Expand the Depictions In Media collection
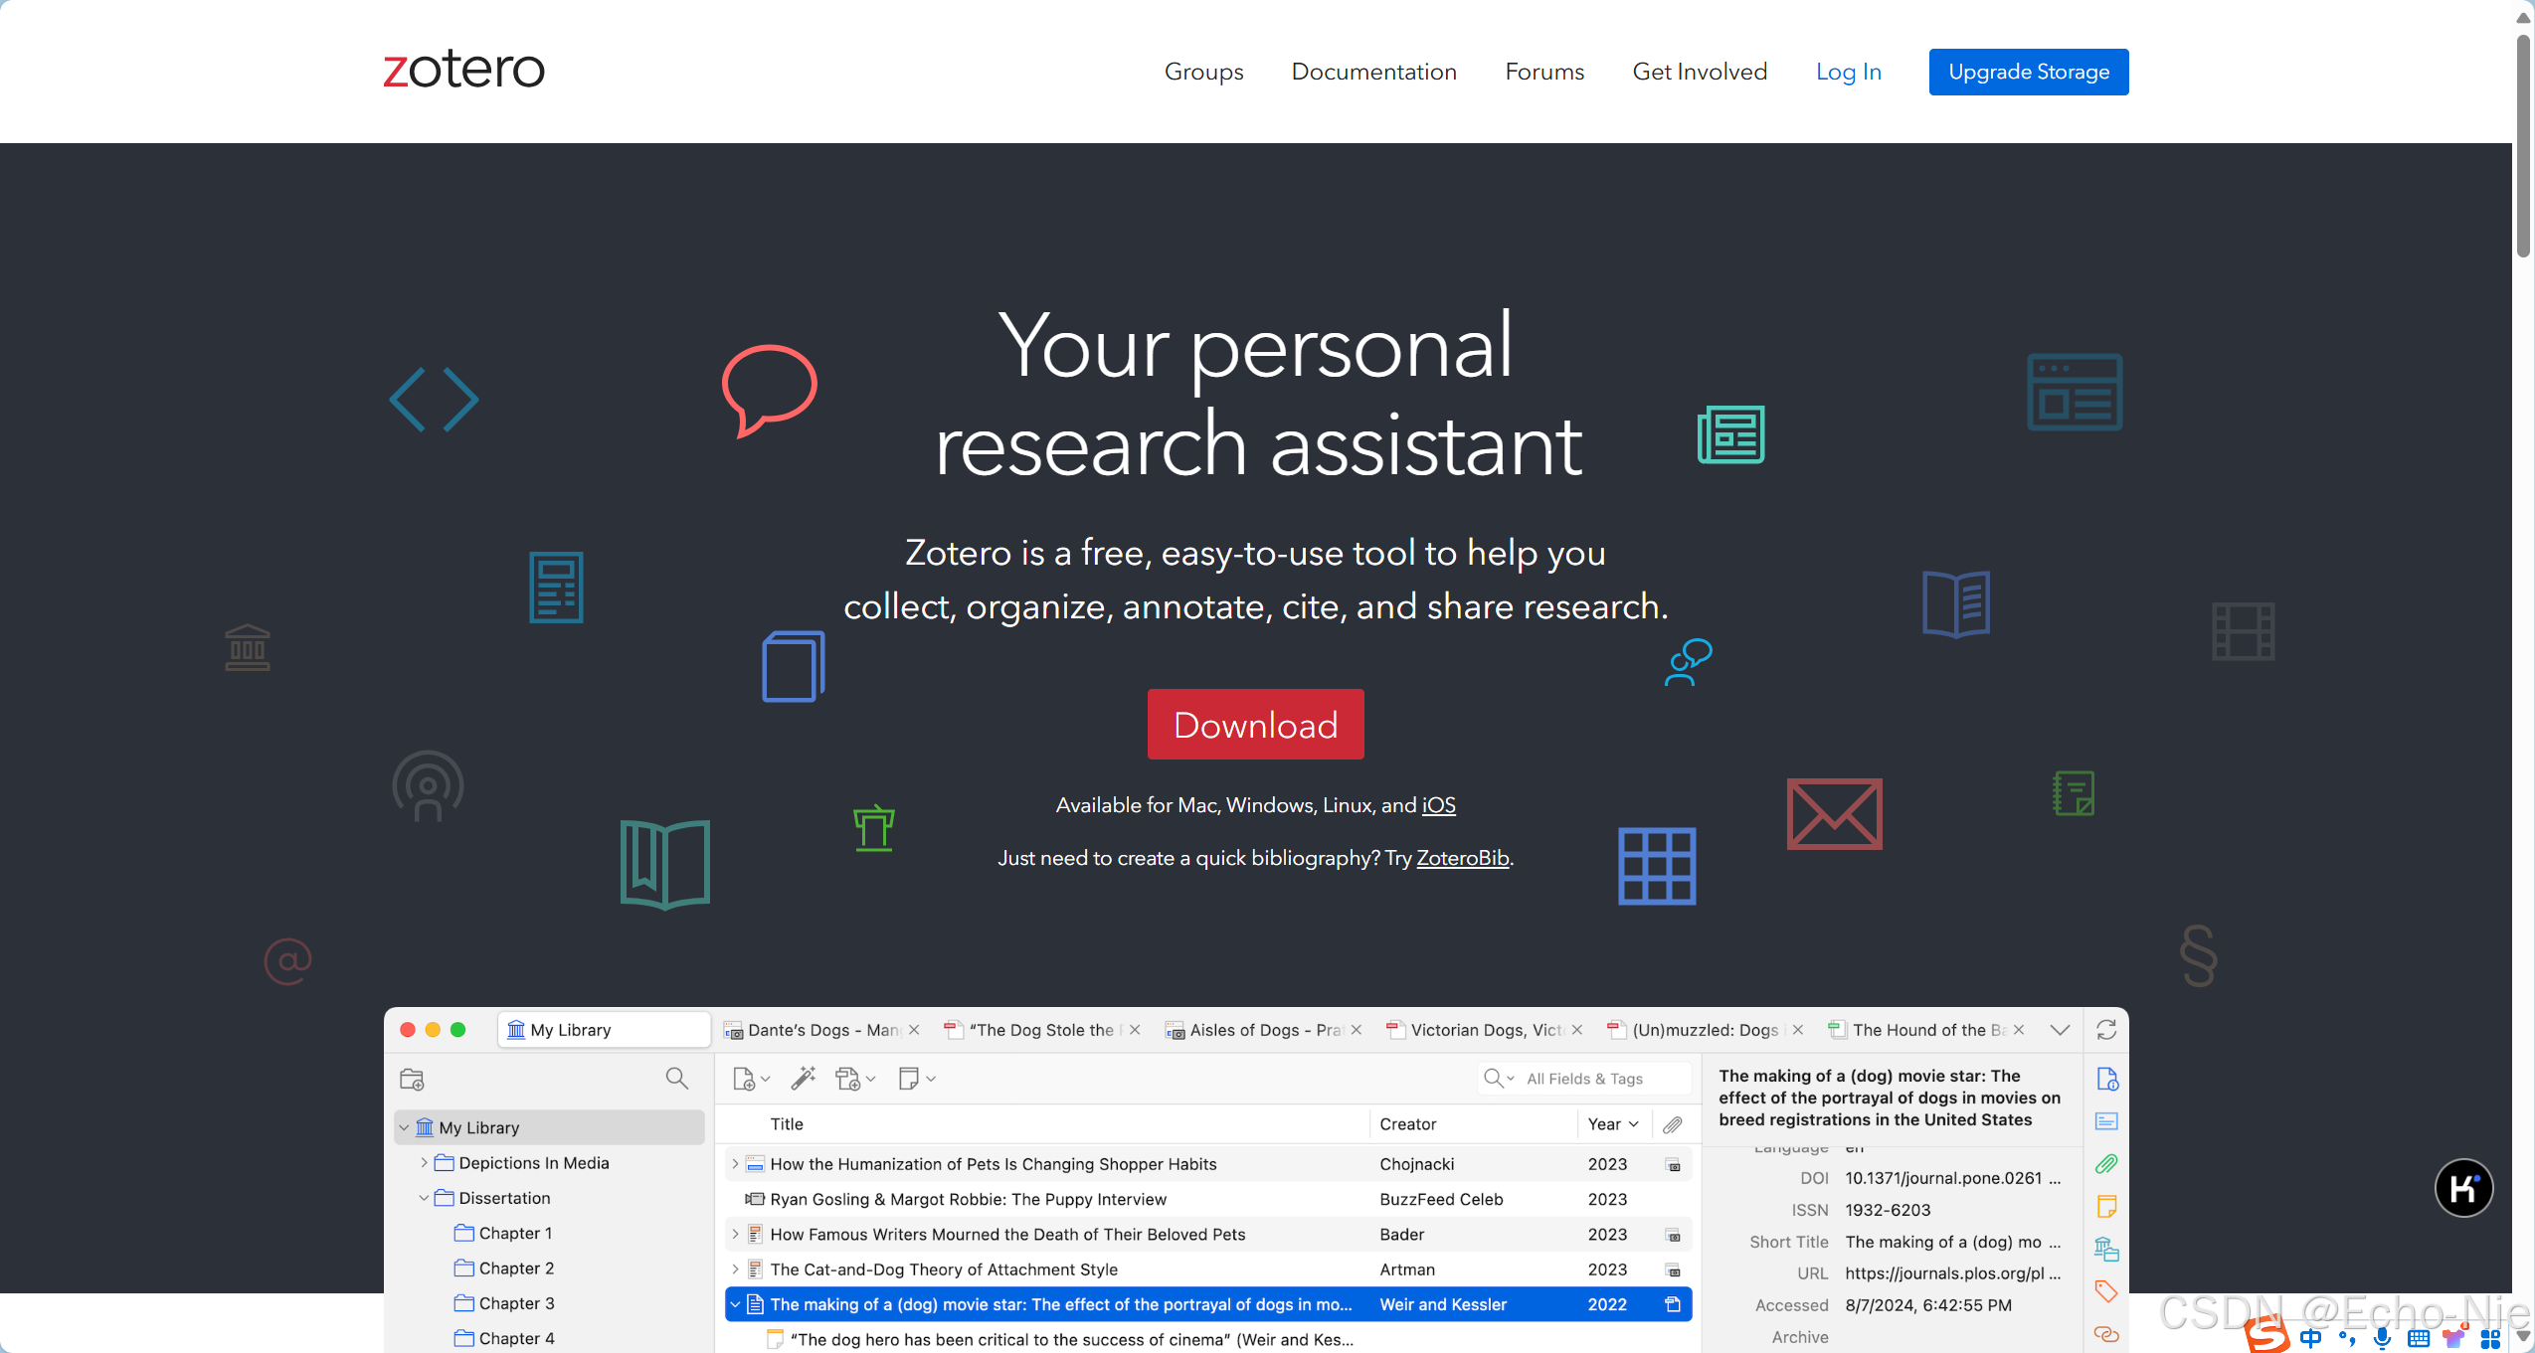 (424, 1162)
